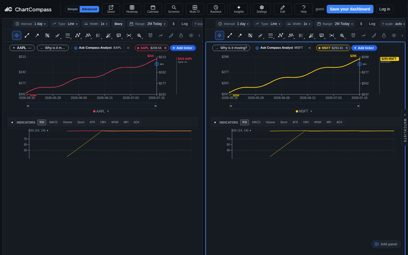Select arrow drawing tool in AAPL panel

click(x=37, y=35)
